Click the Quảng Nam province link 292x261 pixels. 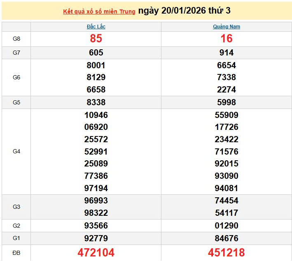point(227,27)
